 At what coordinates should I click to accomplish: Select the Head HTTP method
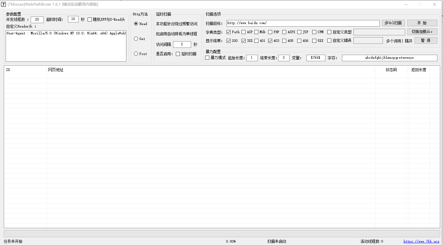click(136, 24)
